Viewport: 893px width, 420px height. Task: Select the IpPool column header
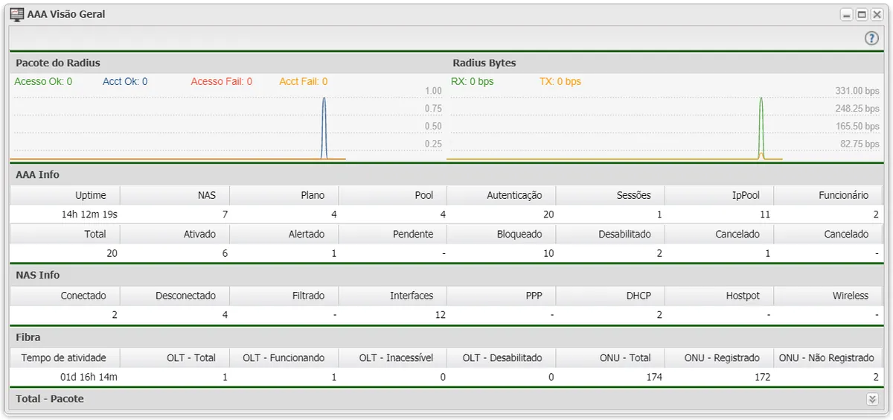click(719, 195)
